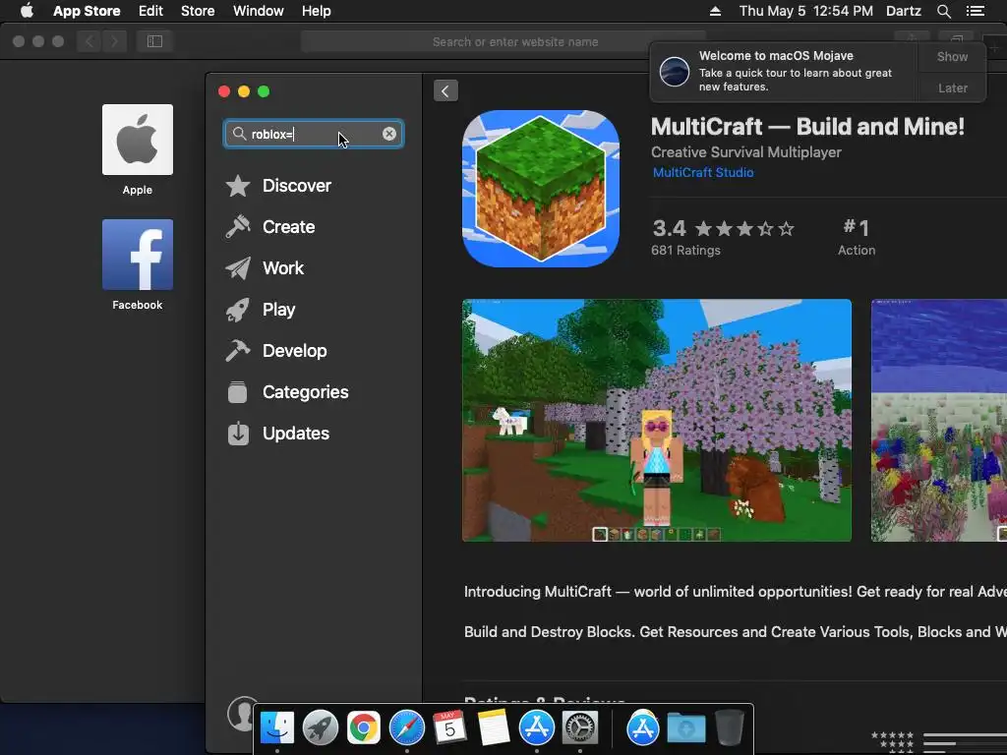Click Show on the Mojave notification
The image size is (1007, 755).
(952, 56)
